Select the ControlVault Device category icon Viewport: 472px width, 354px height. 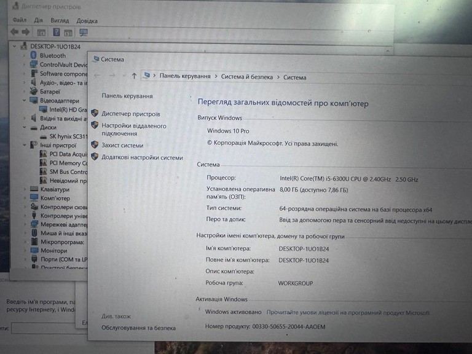coord(34,65)
